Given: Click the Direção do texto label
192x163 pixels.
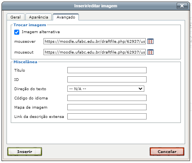Looking at the screenshot, I should point(30,89).
